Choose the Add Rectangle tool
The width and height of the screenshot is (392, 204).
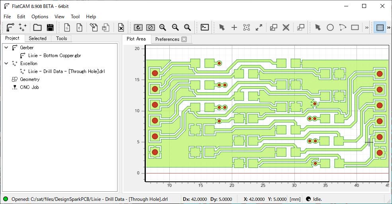(355, 27)
